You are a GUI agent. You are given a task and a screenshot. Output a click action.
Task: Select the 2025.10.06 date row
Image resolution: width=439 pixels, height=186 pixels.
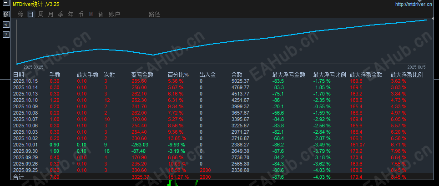pos(25,126)
